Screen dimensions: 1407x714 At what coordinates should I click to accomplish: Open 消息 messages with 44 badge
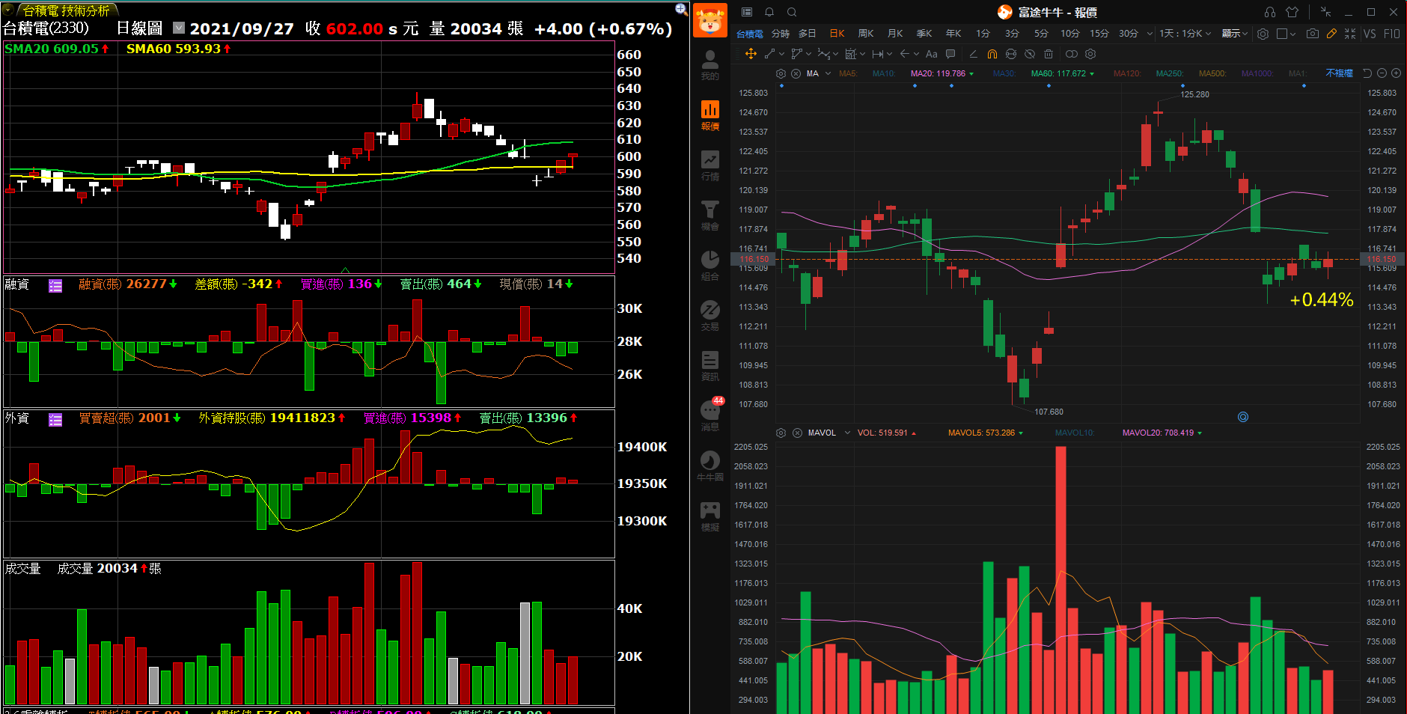710,415
